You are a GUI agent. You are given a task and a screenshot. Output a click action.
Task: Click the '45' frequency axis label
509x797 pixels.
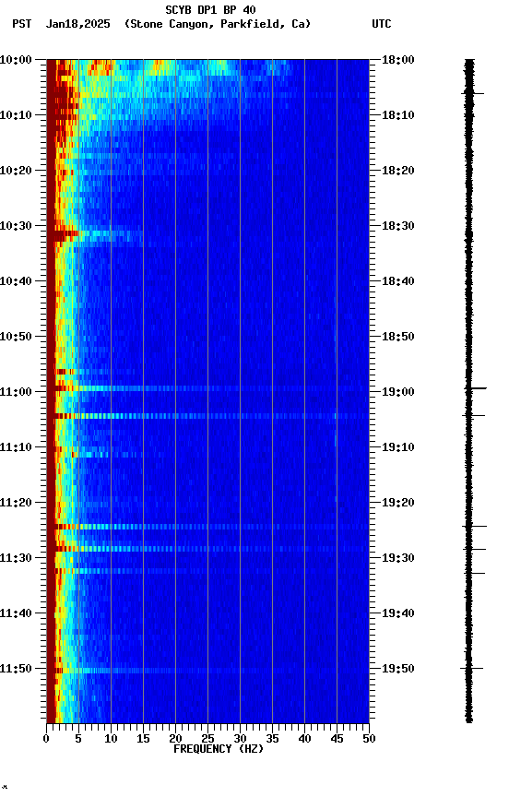(x=337, y=739)
